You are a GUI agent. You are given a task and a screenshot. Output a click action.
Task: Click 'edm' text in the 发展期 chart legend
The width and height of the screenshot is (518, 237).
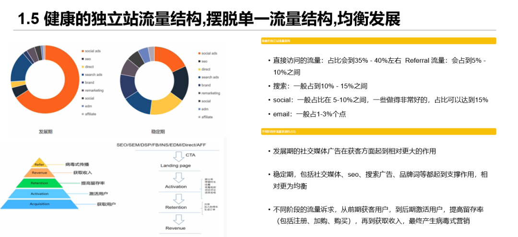[x=88, y=106]
